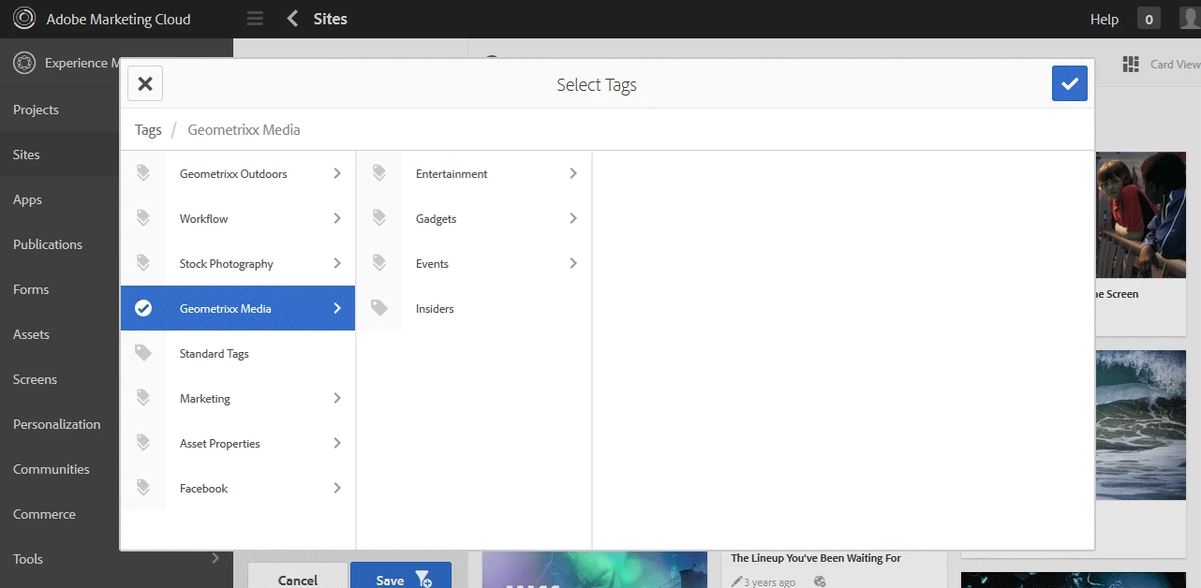Viewport: 1201px width, 588px height.
Task: Open the Help link in header
Action: pyautogui.click(x=1105, y=19)
